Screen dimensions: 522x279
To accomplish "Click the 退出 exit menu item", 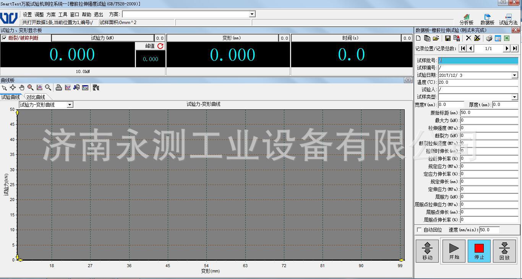I will pyautogui.click(x=99, y=15).
